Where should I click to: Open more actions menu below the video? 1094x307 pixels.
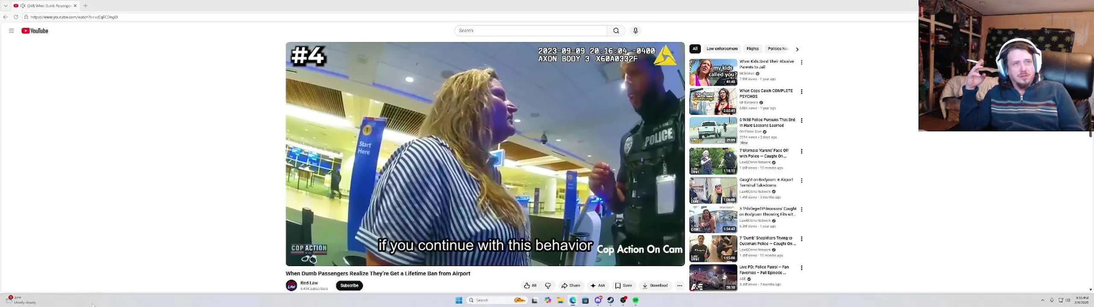pos(679,286)
